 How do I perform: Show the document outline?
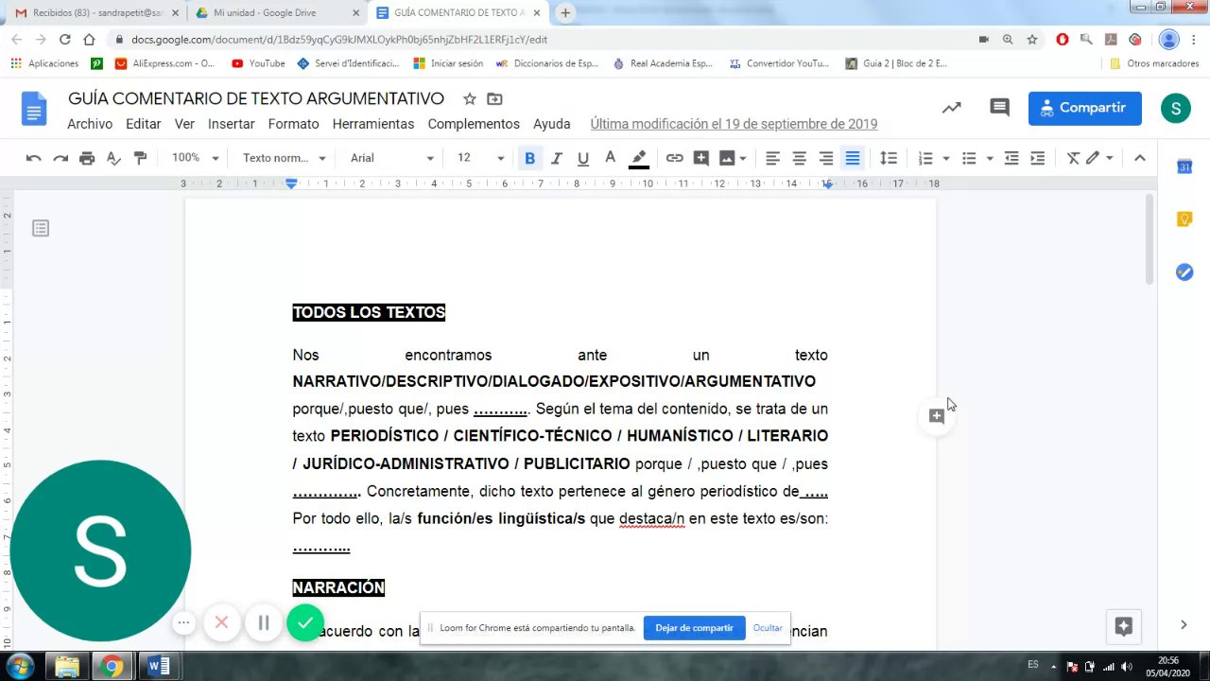tap(41, 228)
